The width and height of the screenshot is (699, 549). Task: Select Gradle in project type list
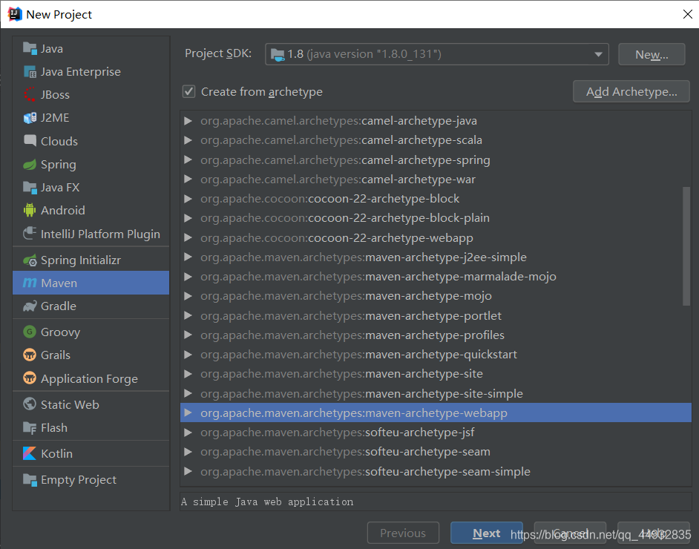pyautogui.click(x=91, y=306)
